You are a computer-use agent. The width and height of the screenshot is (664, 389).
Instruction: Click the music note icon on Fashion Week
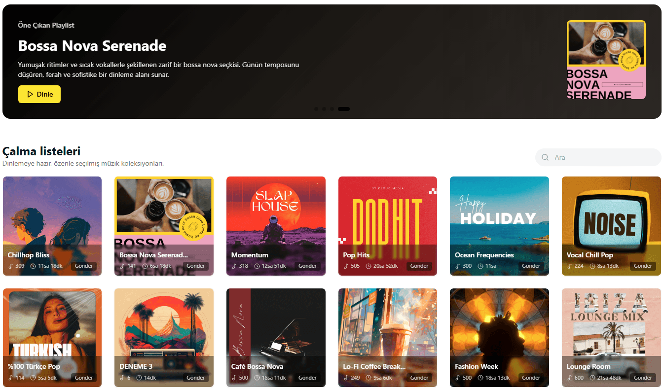pyautogui.click(x=458, y=378)
